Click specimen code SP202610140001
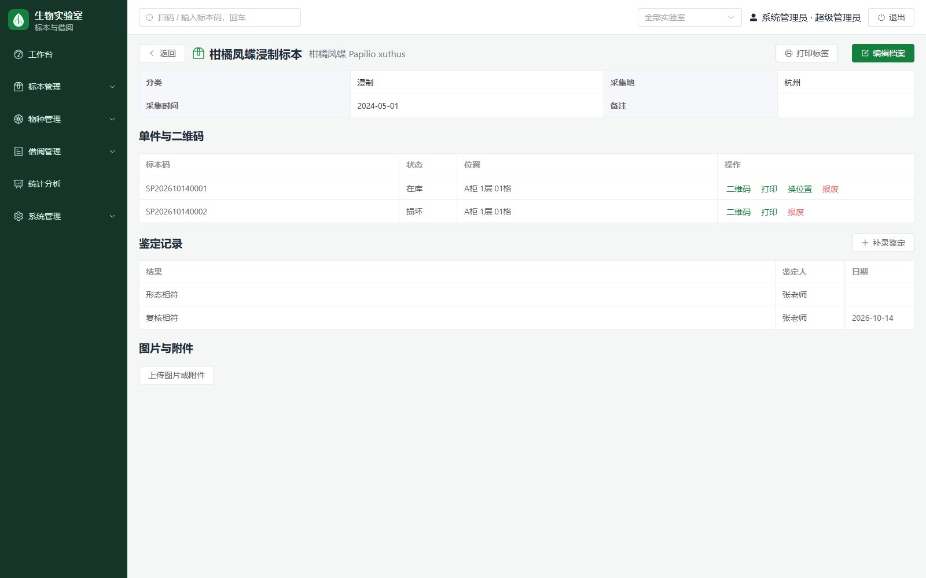Screen dimensions: 926x578 click(x=177, y=188)
